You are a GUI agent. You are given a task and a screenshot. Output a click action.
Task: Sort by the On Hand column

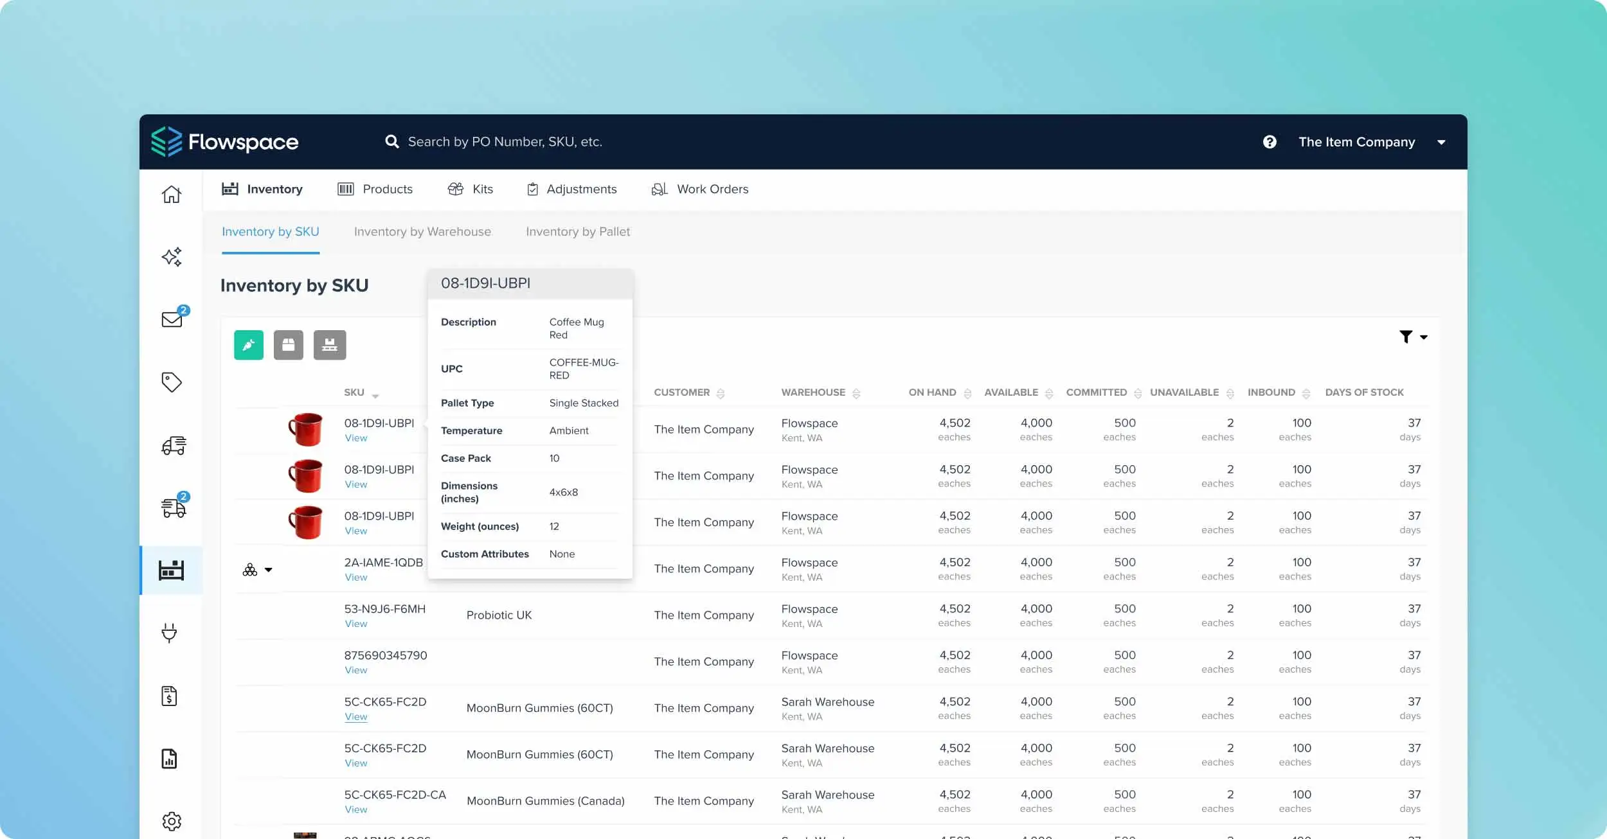click(967, 393)
